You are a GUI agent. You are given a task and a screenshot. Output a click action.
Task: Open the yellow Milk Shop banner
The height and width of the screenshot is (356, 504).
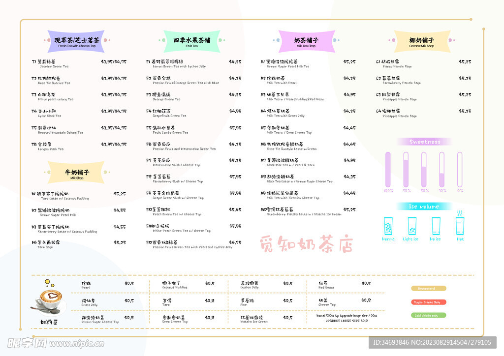tap(76, 174)
